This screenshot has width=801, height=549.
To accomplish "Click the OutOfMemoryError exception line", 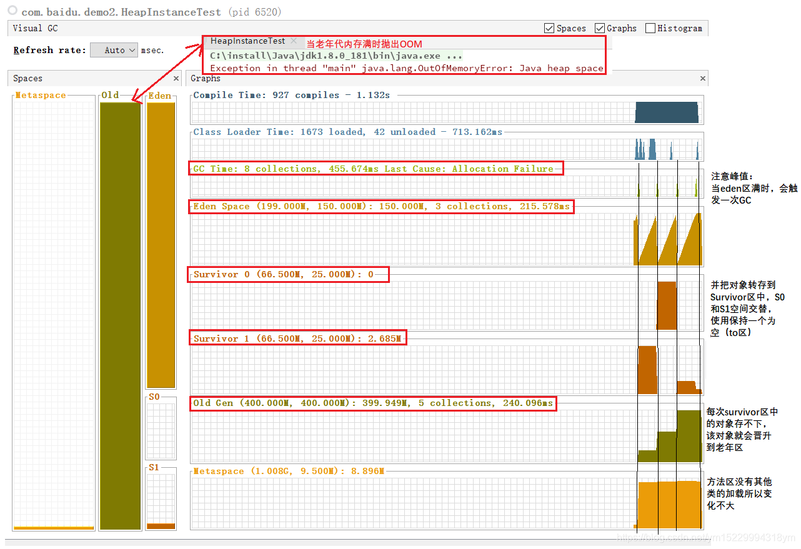I will [x=407, y=68].
